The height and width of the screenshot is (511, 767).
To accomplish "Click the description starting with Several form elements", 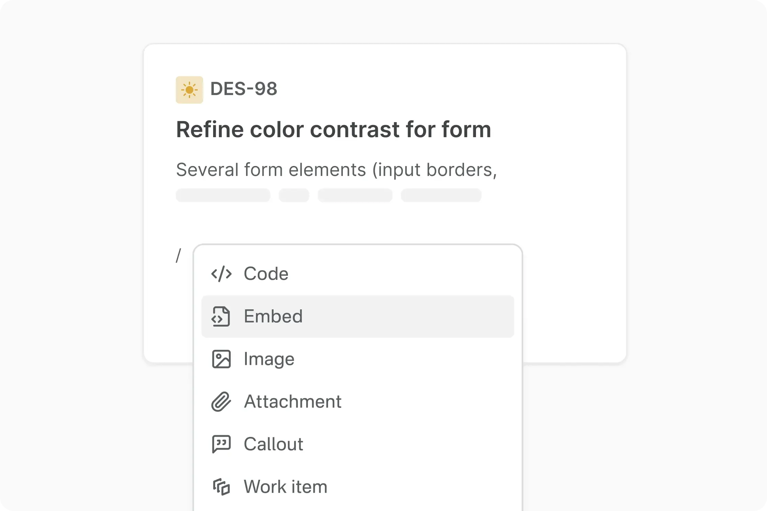I will click(336, 169).
